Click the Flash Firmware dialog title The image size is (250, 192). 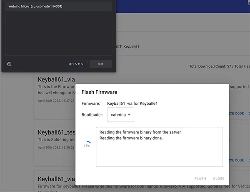pyautogui.click(x=99, y=92)
